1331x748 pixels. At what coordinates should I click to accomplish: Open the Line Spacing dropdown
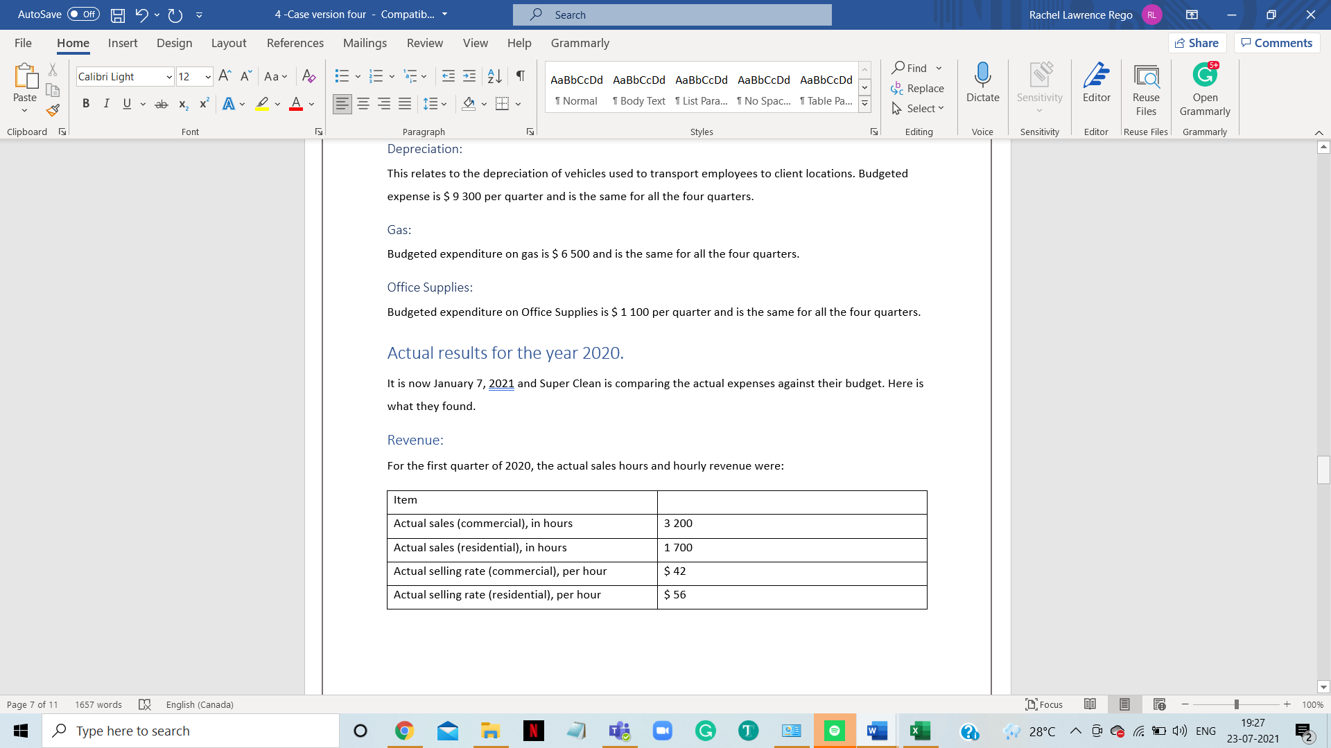pyautogui.click(x=444, y=103)
